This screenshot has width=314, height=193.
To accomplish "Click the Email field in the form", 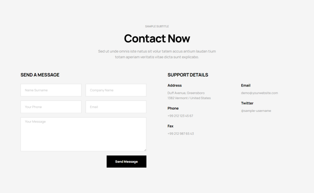I will pos(116,107).
